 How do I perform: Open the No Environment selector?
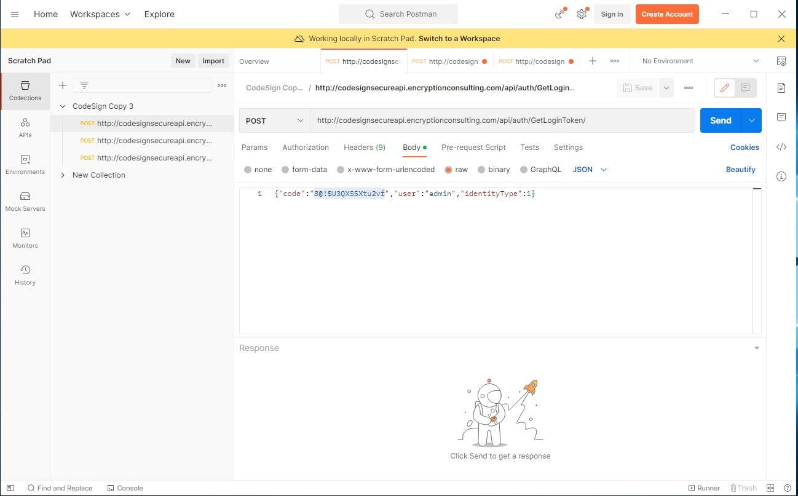click(700, 61)
